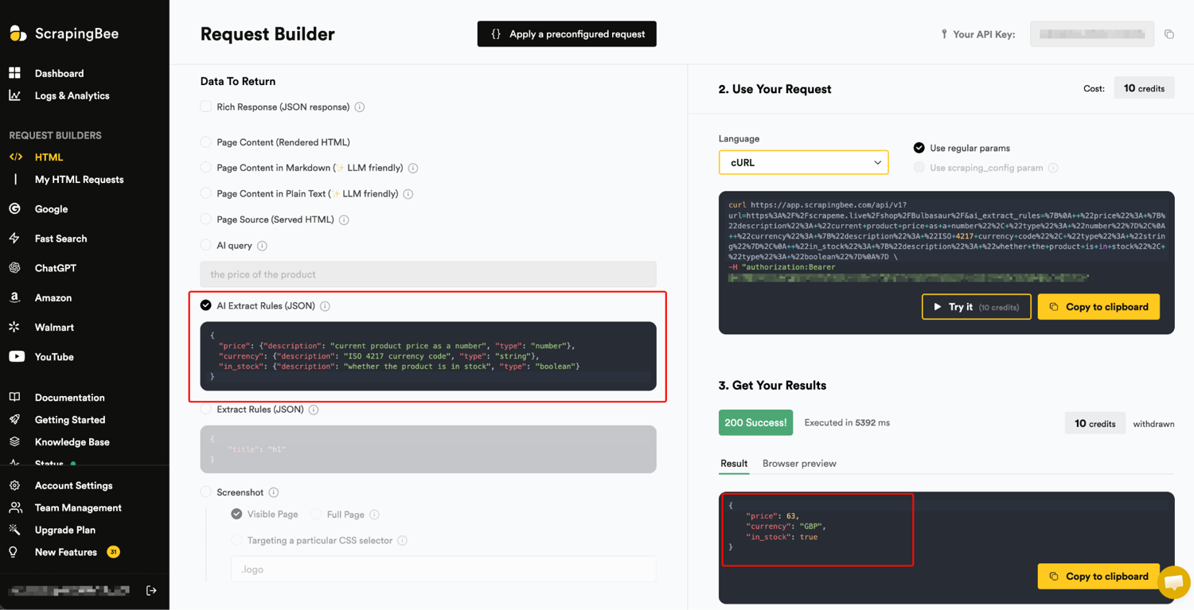Image resolution: width=1194 pixels, height=610 pixels.
Task: Open the cURL language dropdown
Action: pyautogui.click(x=803, y=162)
